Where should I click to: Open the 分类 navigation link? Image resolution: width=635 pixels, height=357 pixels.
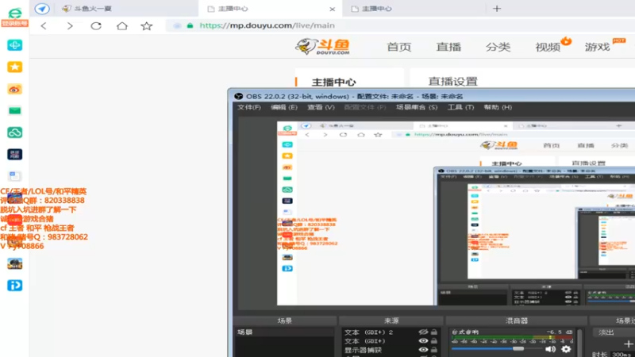[498, 47]
